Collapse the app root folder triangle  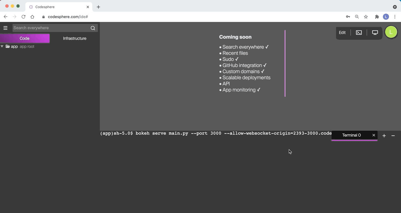(2, 46)
